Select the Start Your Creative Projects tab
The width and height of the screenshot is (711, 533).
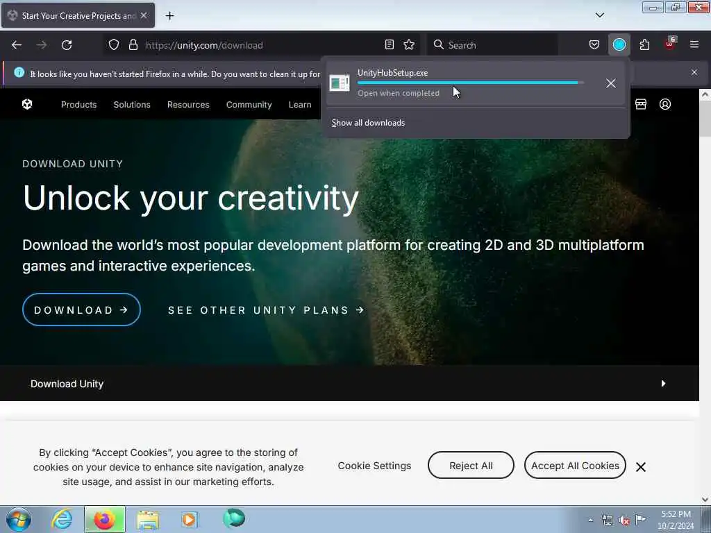point(78,16)
